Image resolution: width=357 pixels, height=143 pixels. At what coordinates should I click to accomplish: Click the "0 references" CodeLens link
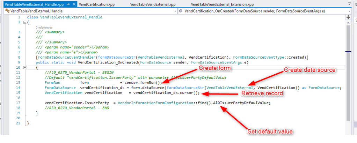coord(44,27)
